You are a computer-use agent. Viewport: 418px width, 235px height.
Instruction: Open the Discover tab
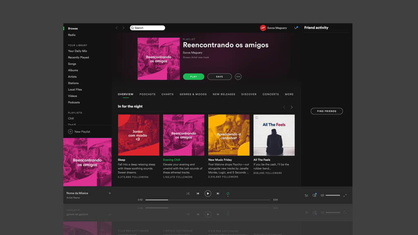(249, 94)
